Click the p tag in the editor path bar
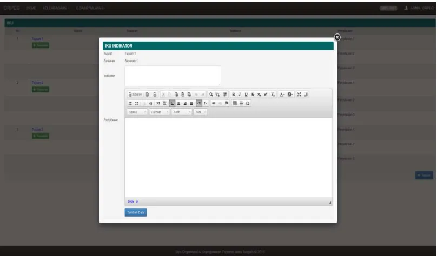The height and width of the screenshot is (256, 438). click(x=137, y=201)
